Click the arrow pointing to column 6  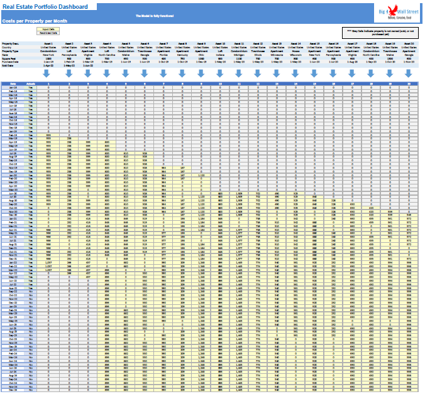145,73
